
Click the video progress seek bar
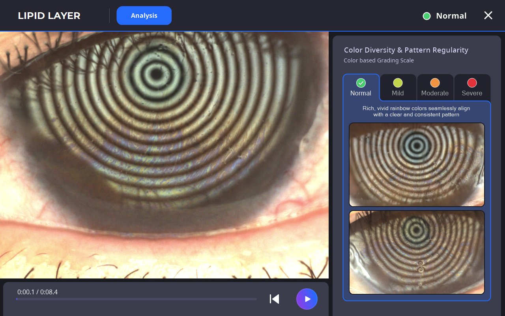pyautogui.click(x=137, y=299)
